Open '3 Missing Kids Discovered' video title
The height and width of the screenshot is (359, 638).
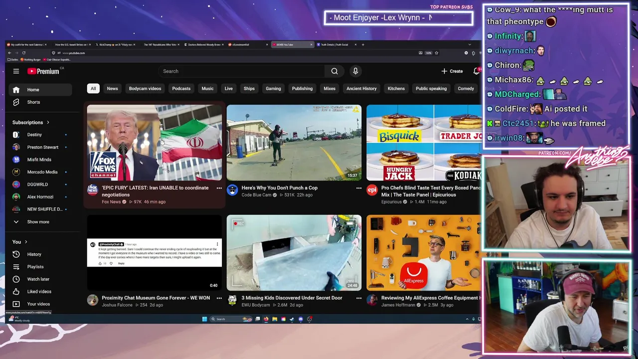point(292,298)
